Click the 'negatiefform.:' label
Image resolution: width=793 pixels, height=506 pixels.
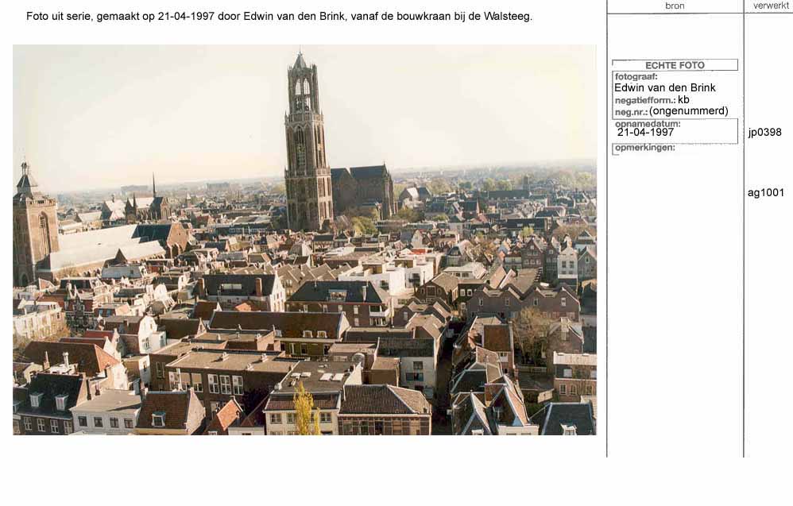(x=644, y=100)
